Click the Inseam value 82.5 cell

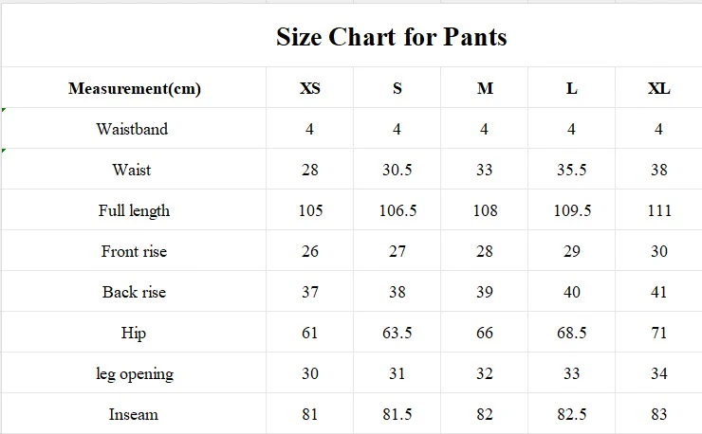point(572,414)
